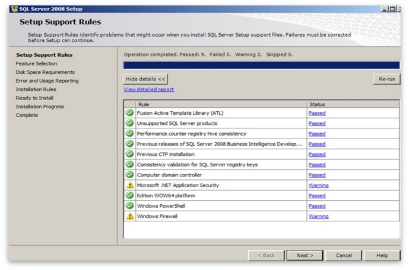
Task: Open Passed status for Fusion Active Template Library
Action: [317, 113]
